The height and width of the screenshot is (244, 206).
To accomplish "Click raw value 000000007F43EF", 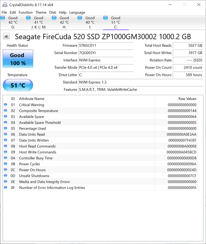I will 182,140.
